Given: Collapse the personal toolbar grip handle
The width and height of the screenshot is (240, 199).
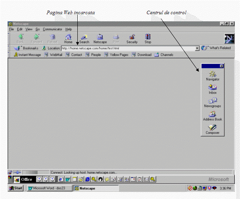Looking at the screenshot, I should click(9, 54).
